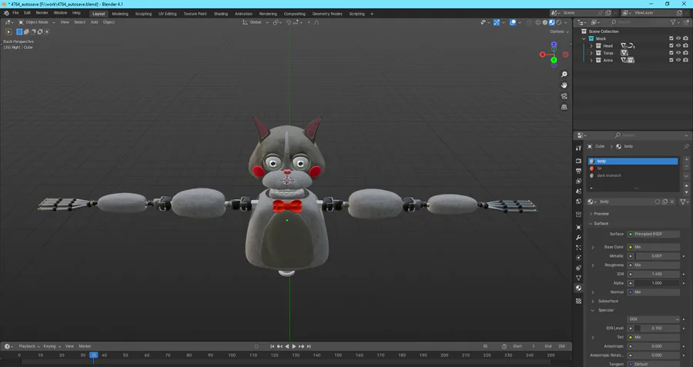The height and width of the screenshot is (367, 693).
Task: Open the Texture properties tab
Action: tap(578, 301)
